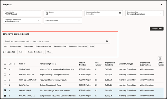Select the Expenditure Organization filter chip

tap(78, 46)
